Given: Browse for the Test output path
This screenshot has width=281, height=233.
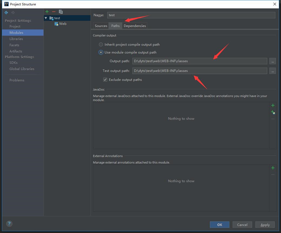Looking at the screenshot, I should [273, 71].
